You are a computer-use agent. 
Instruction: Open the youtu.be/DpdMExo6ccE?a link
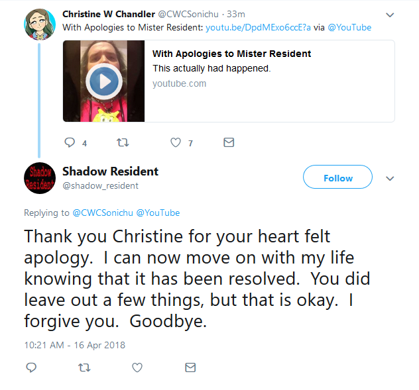click(258, 28)
